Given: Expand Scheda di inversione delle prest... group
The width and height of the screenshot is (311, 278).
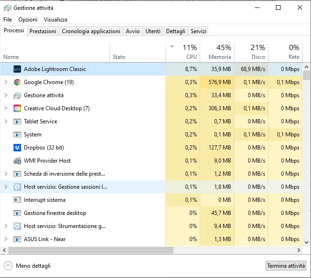Looking at the screenshot, I should [x=6, y=174].
